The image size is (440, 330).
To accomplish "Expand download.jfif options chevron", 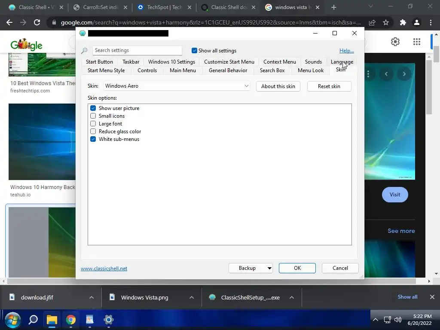I will click(92, 297).
